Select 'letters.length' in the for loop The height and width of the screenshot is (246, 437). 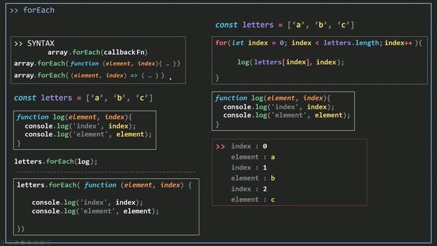point(351,43)
